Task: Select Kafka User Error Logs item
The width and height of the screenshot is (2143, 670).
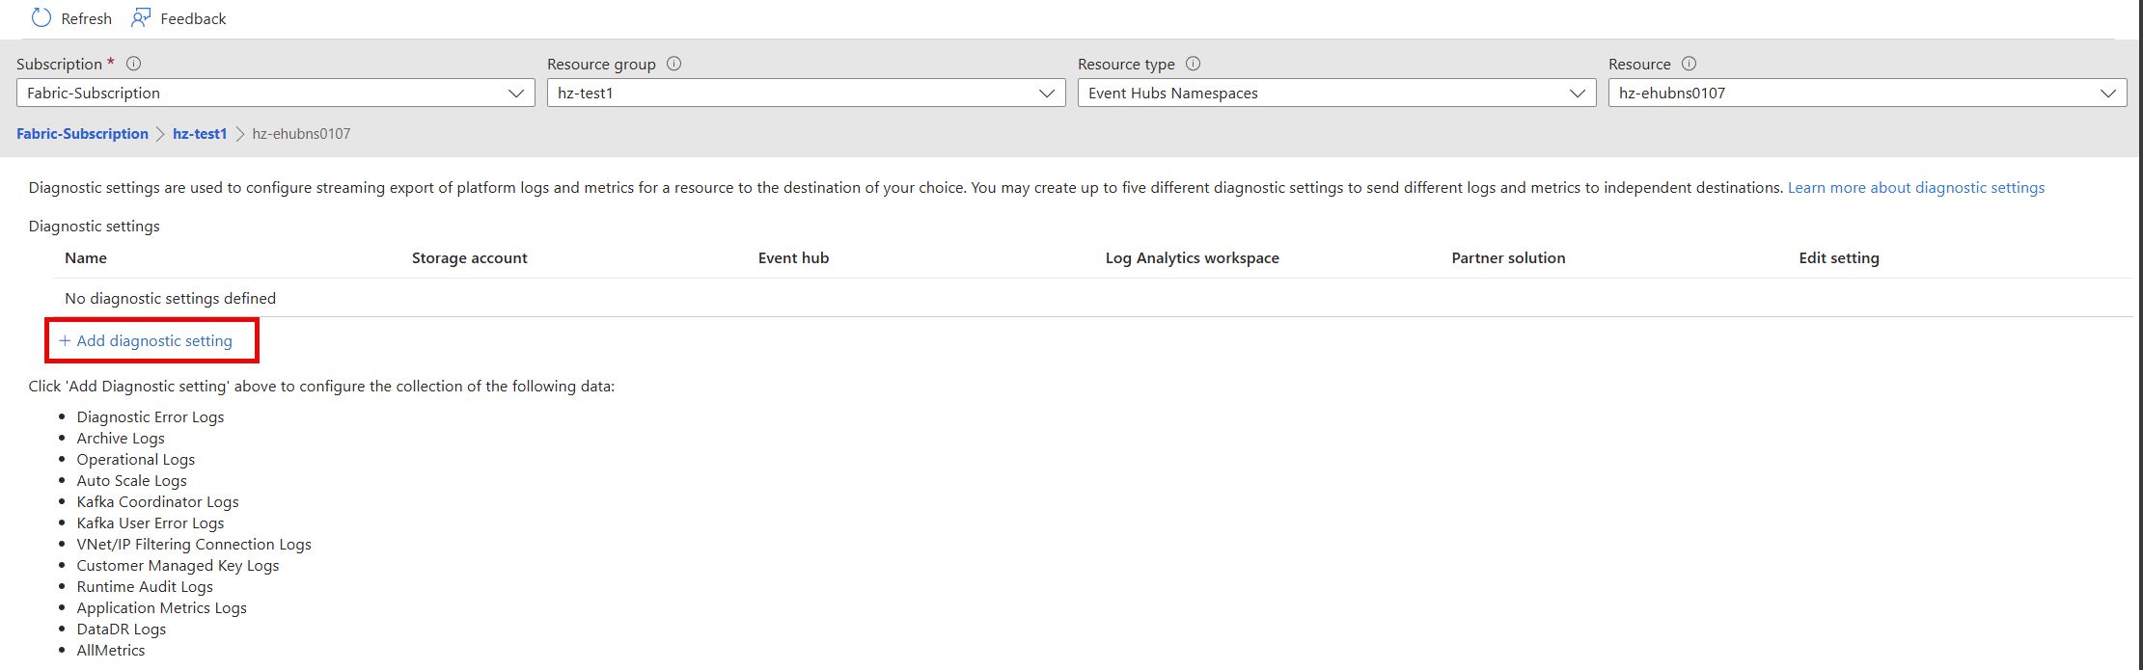Action: (x=151, y=523)
